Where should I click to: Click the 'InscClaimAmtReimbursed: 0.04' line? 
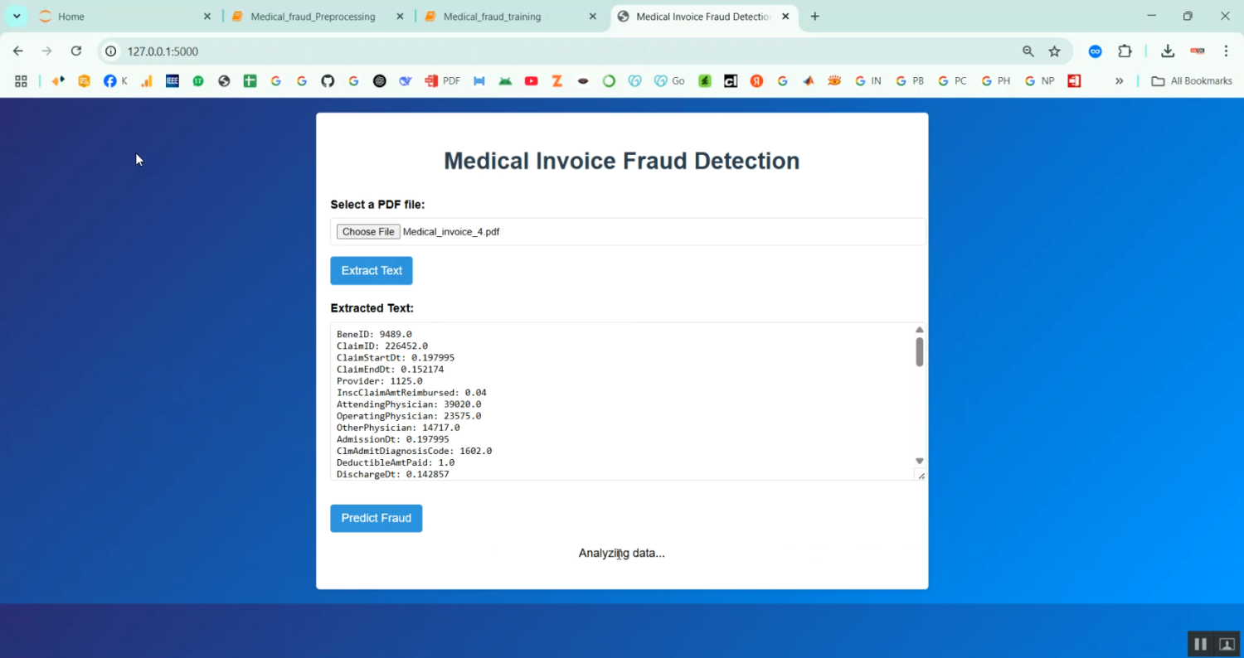(411, 393)
